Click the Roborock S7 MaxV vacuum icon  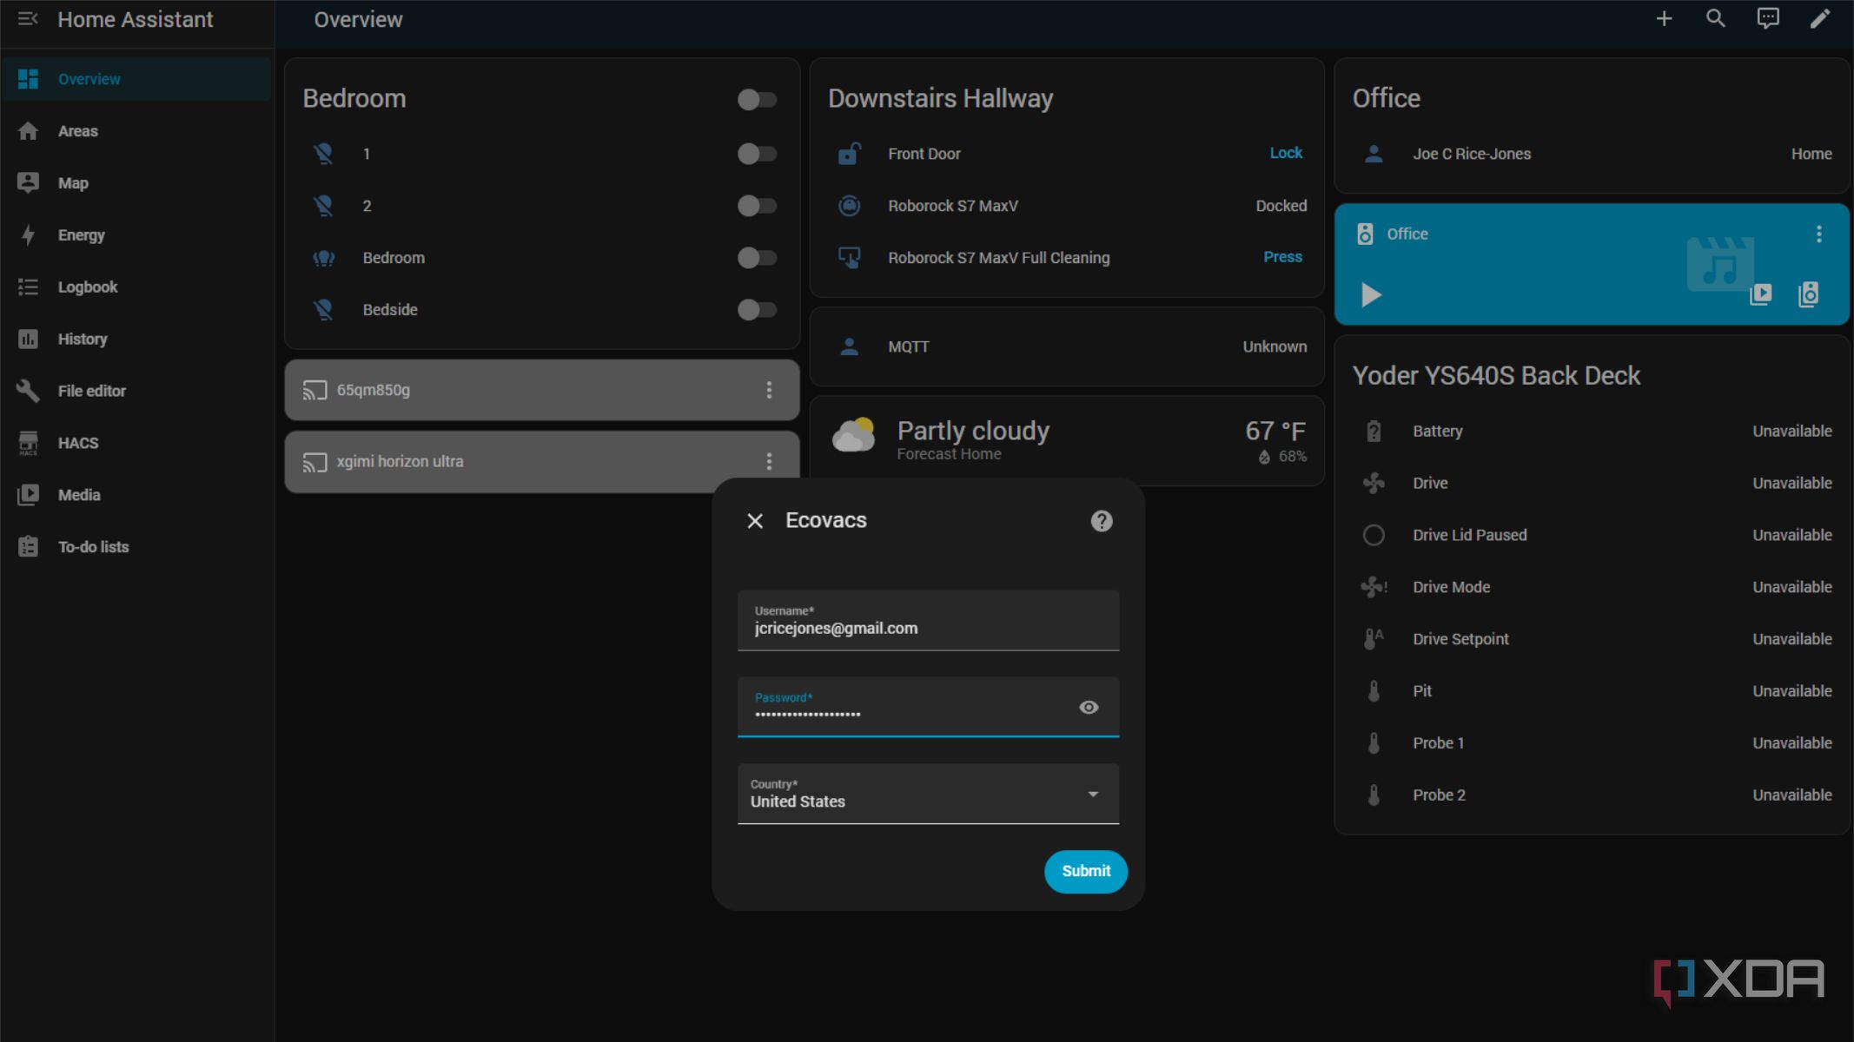[x=849, y=206]
